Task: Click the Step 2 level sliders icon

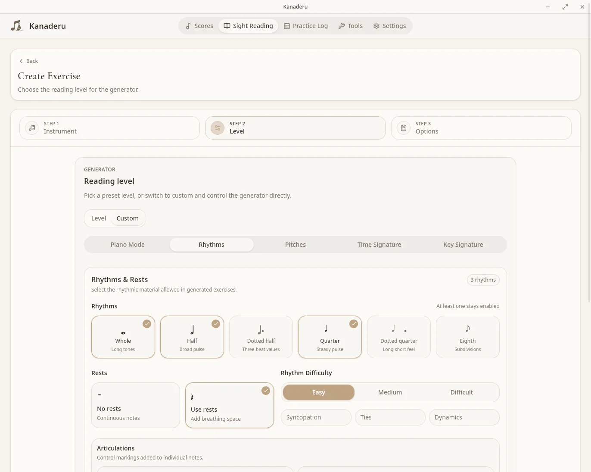Action: coord(218,128)
